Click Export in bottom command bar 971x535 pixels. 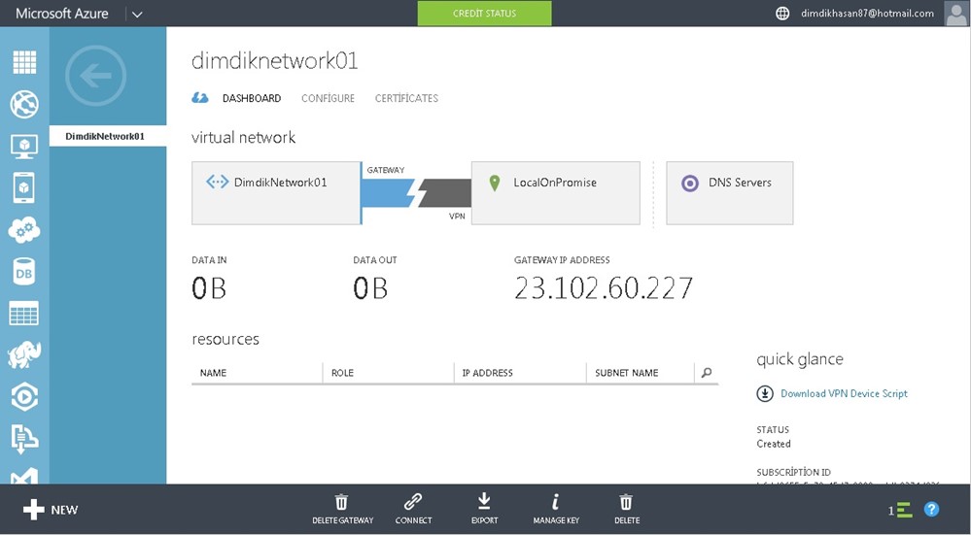(x=484, y=509)
